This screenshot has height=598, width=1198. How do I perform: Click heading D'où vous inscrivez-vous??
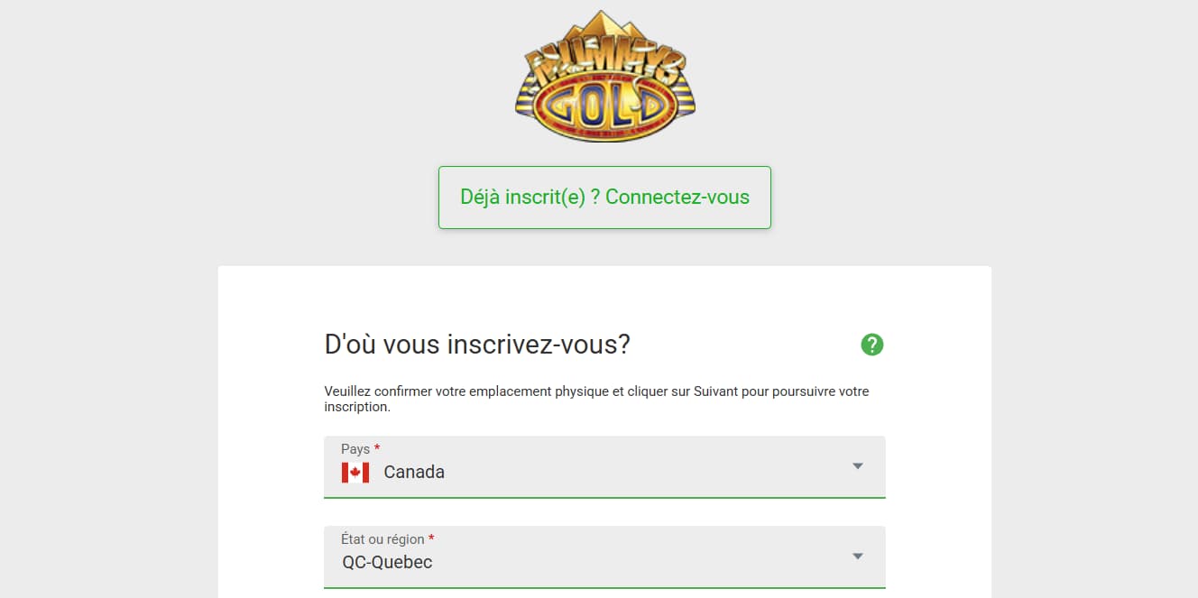point(477,345)
